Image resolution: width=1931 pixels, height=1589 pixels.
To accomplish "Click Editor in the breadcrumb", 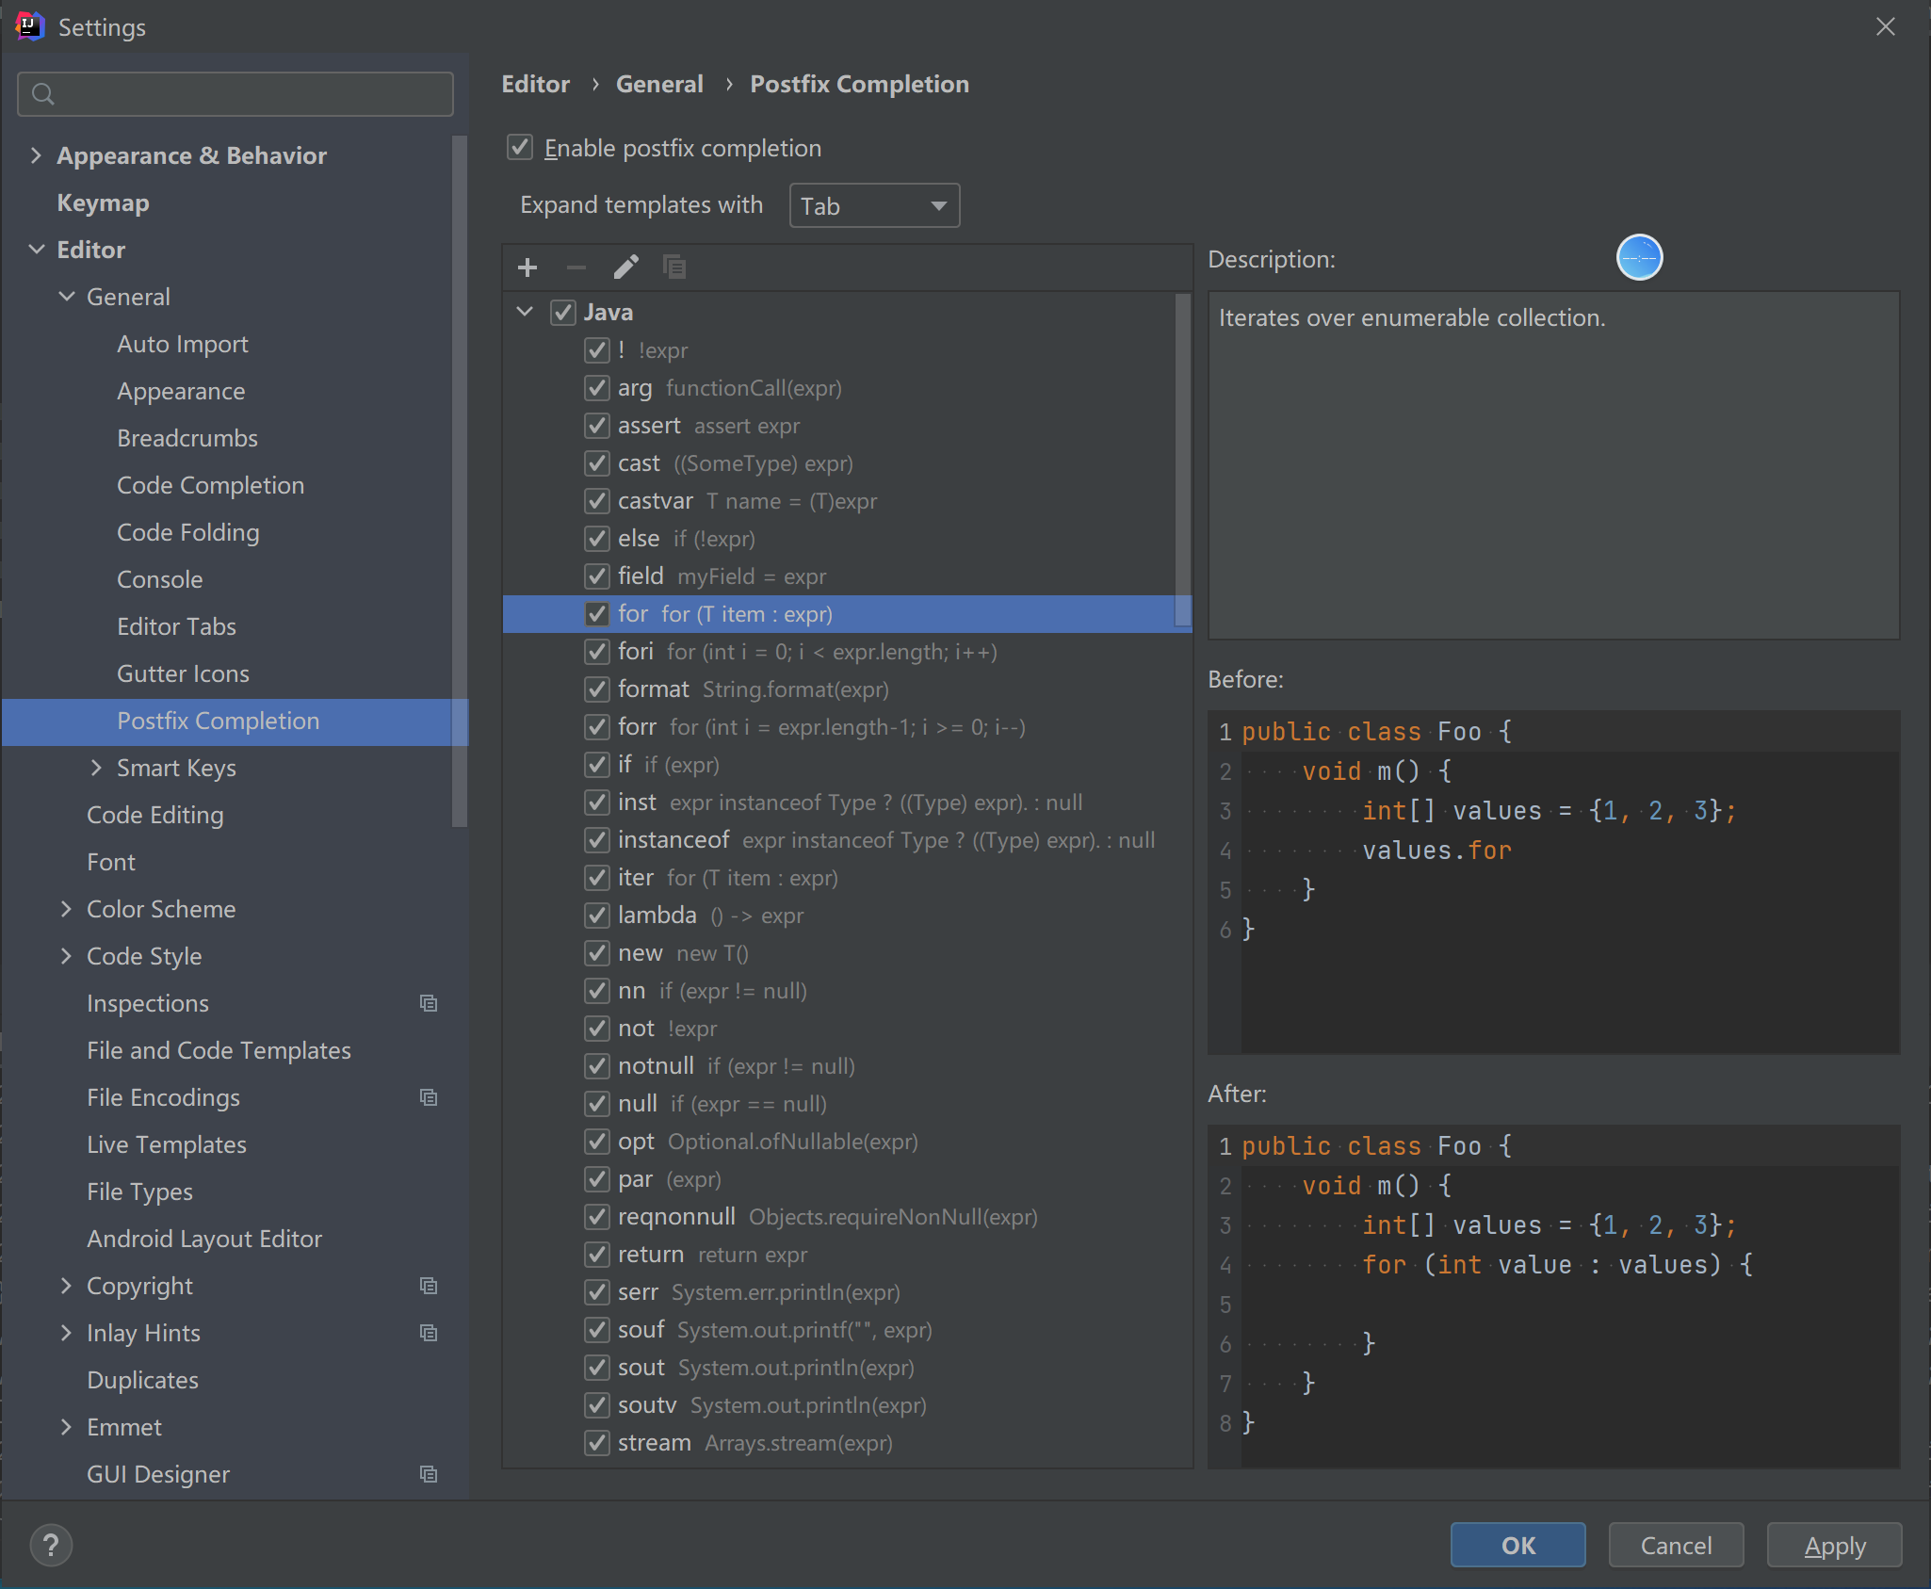I will [535, 84].
